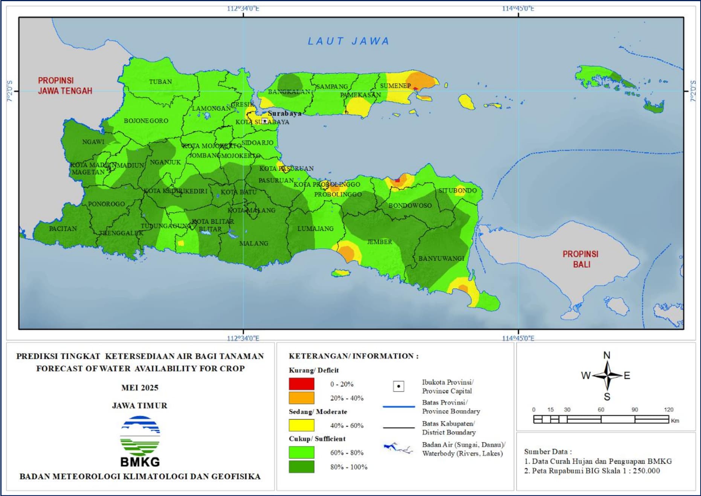Click the blue province boundary line sample

[399, 407]
